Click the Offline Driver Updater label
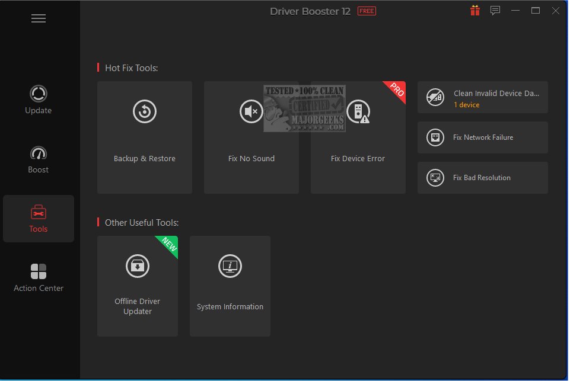This screenshot has width=570, height=381. coord(138,306)
